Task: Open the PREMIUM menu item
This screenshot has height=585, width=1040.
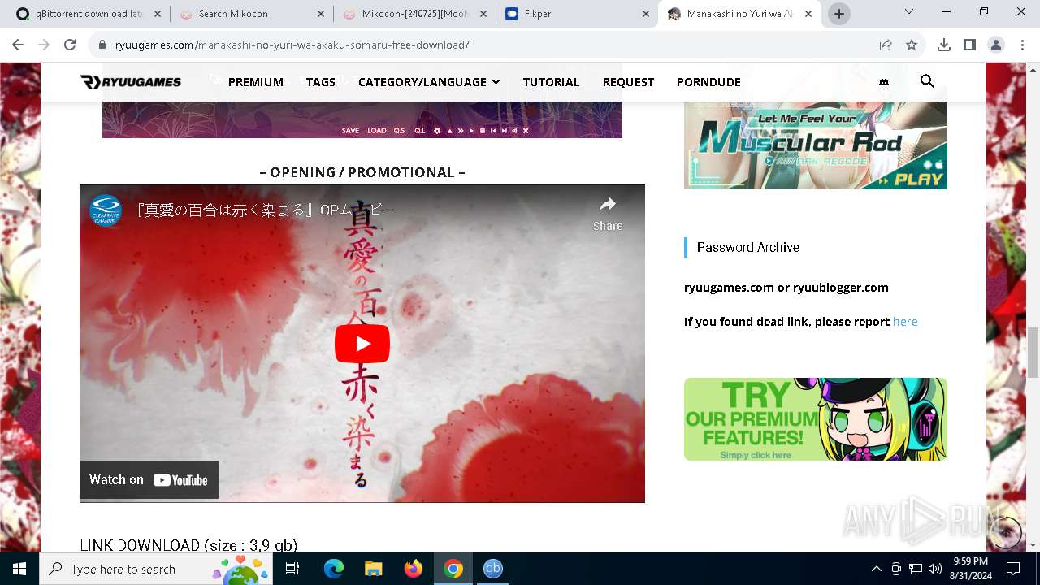Action: [256, 82]
